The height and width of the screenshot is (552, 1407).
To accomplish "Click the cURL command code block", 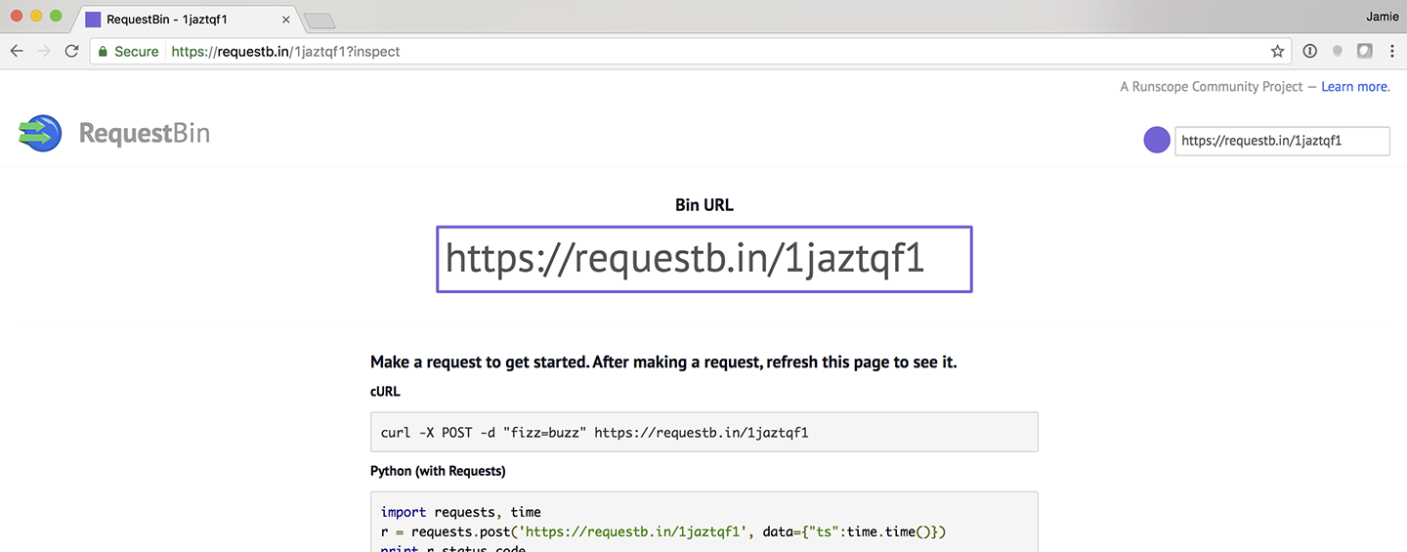I will pos(703,432).
